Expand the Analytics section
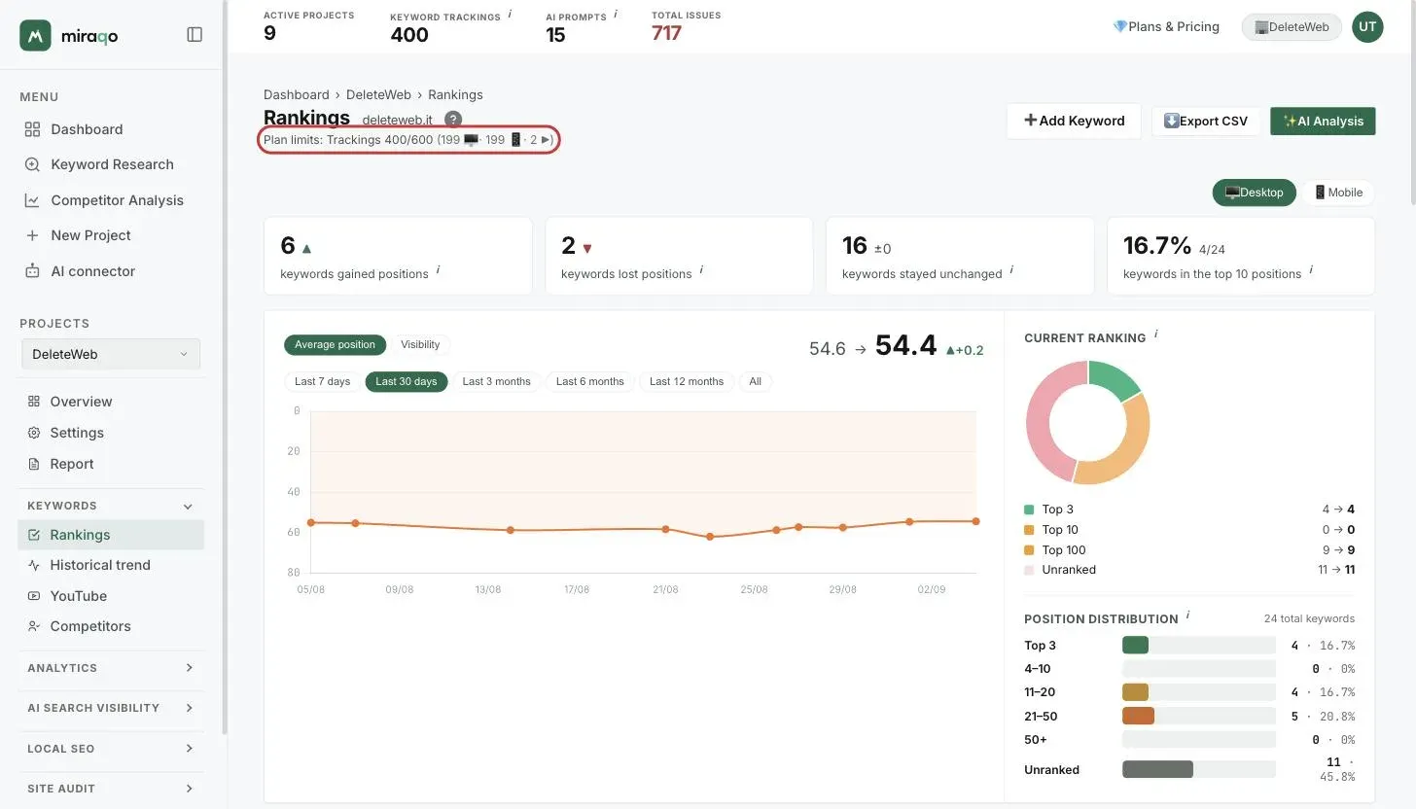The image size is (1416, 809). [112, 668]
